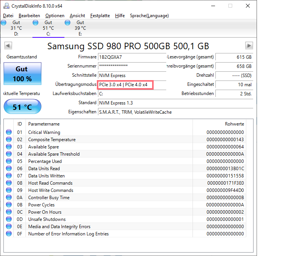Click the right arrow to switch drives
Viewport: 305px width, 256px height.
pyautogui.click(x=249, y=45)
